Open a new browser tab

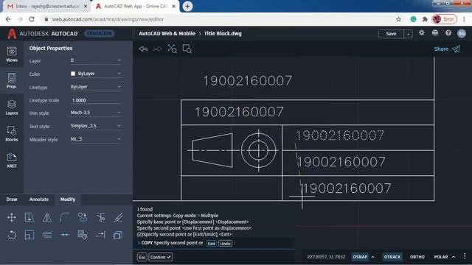click(x=187, y=7)
